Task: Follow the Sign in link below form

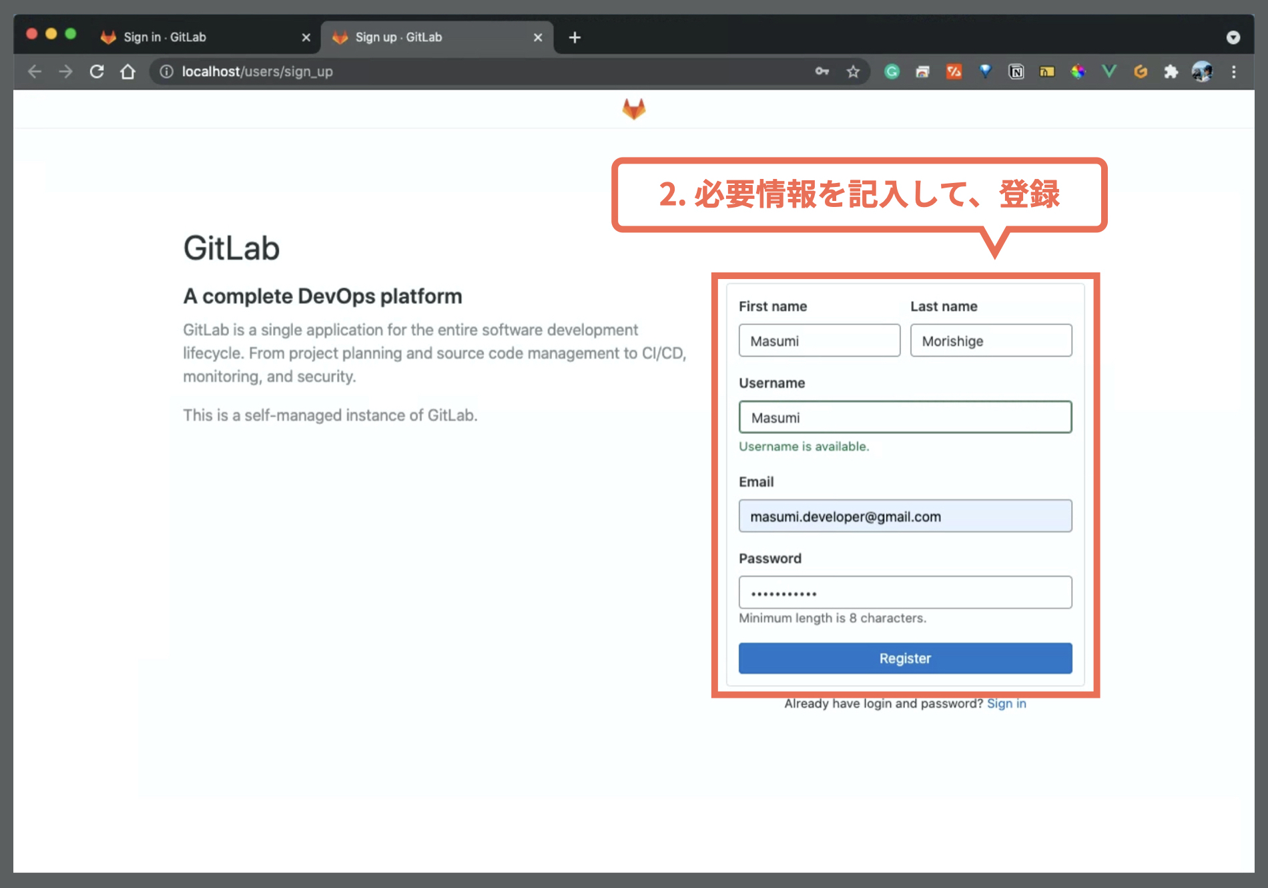Action: tap(1006, 704)
